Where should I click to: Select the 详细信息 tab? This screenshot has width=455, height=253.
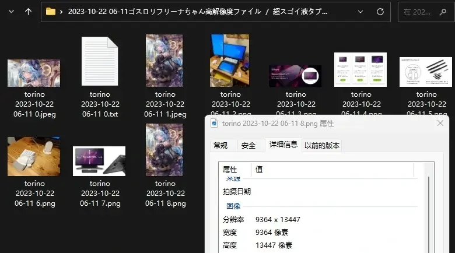tap(283, 145)
